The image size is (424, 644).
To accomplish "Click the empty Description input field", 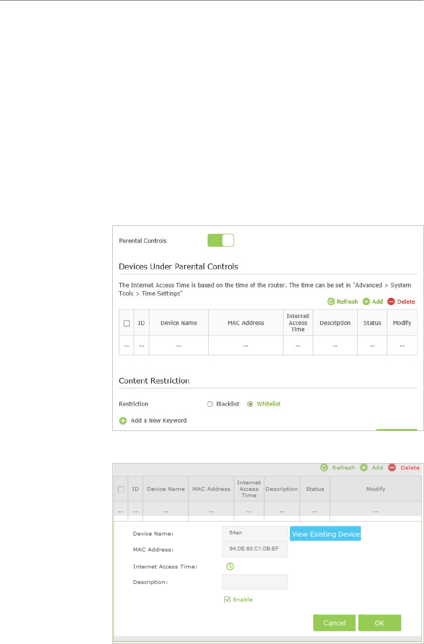I will pyautogui.click(x=255, y=582).
